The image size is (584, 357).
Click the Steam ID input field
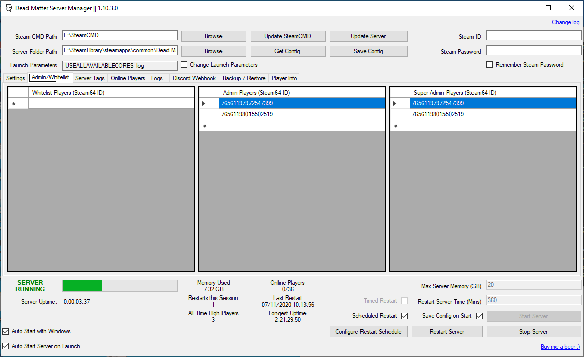[534, 35]
